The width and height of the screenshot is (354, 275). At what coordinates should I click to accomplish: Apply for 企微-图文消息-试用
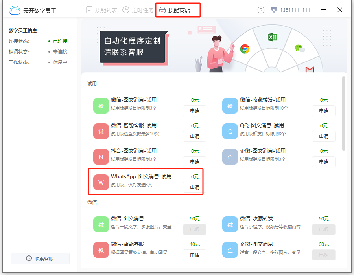coord(324,161)
